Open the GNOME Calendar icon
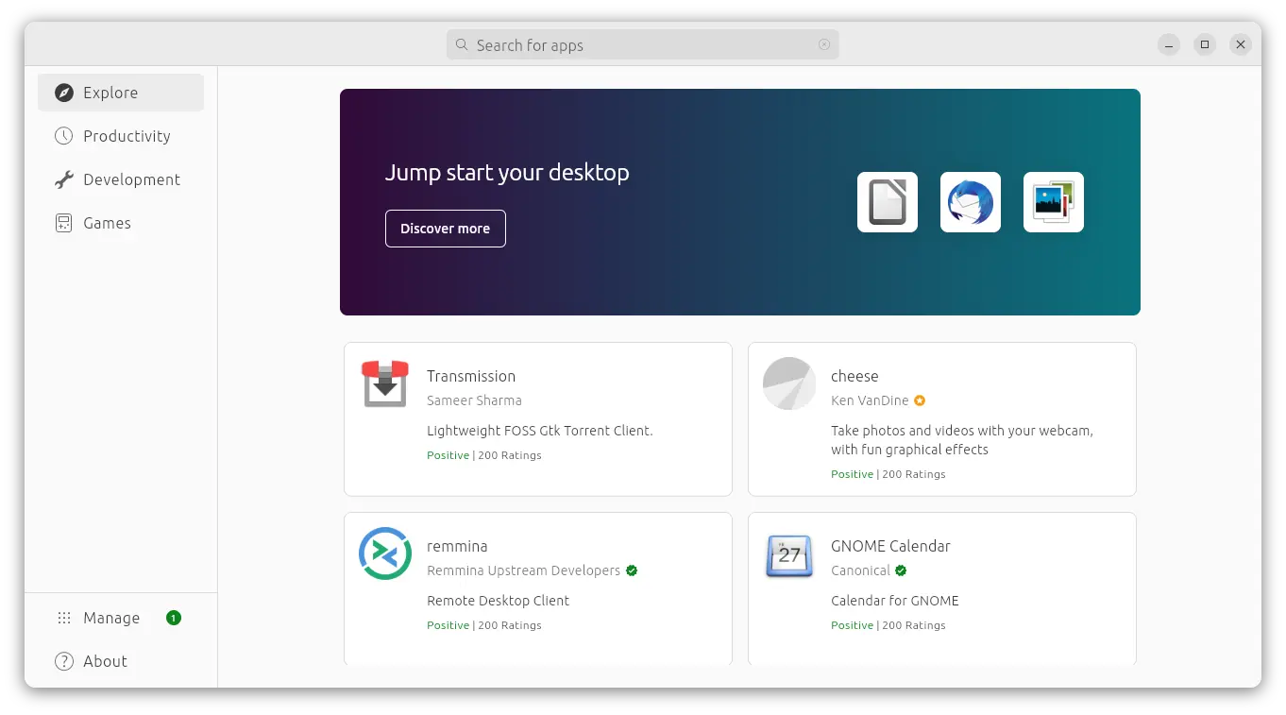The width and height of the screenshot is (1286, 715). [789, 553]
